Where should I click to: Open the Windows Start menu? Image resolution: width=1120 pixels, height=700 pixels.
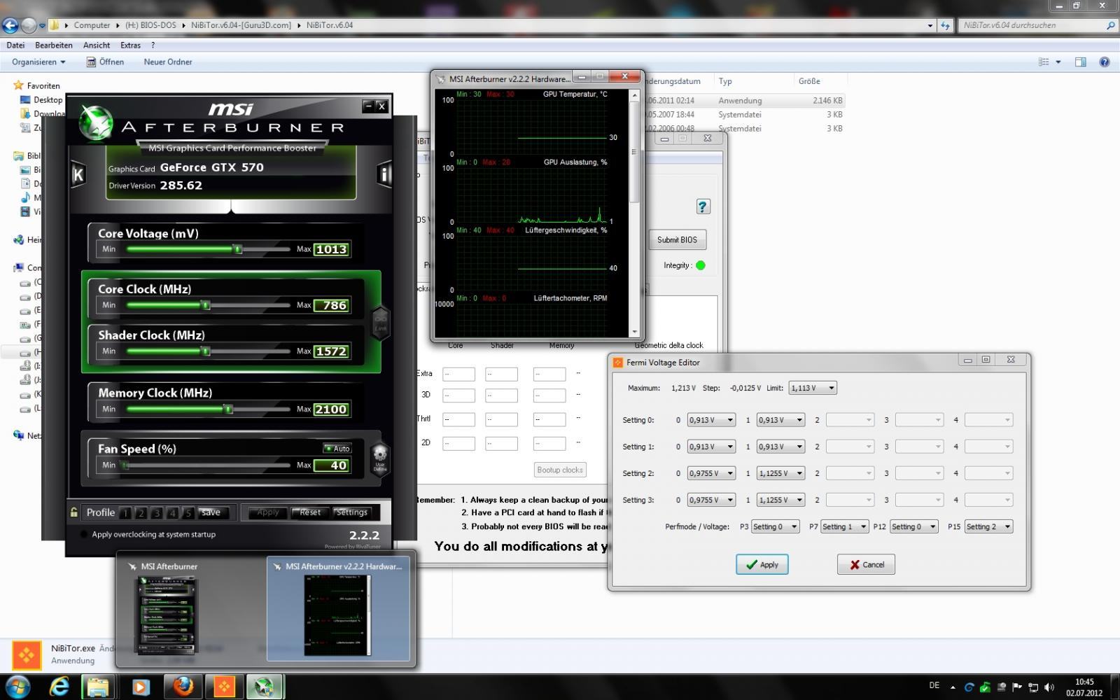point(17,687)
